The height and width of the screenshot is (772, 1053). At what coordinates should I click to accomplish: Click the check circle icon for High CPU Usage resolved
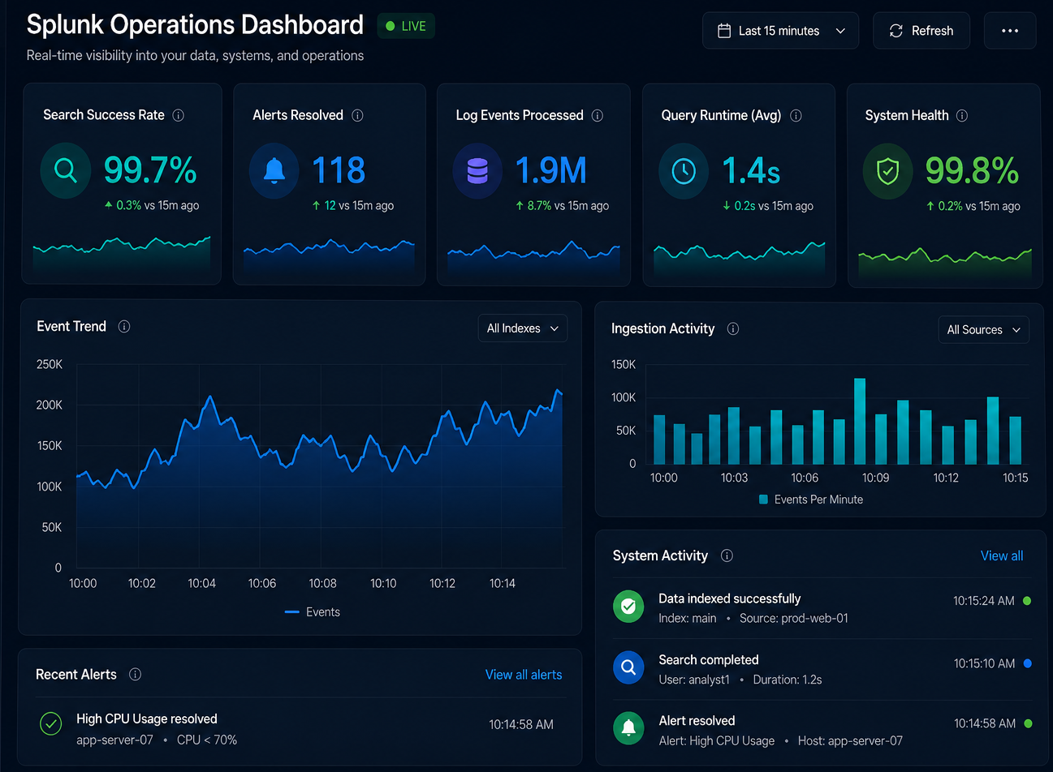click(51, 723)
